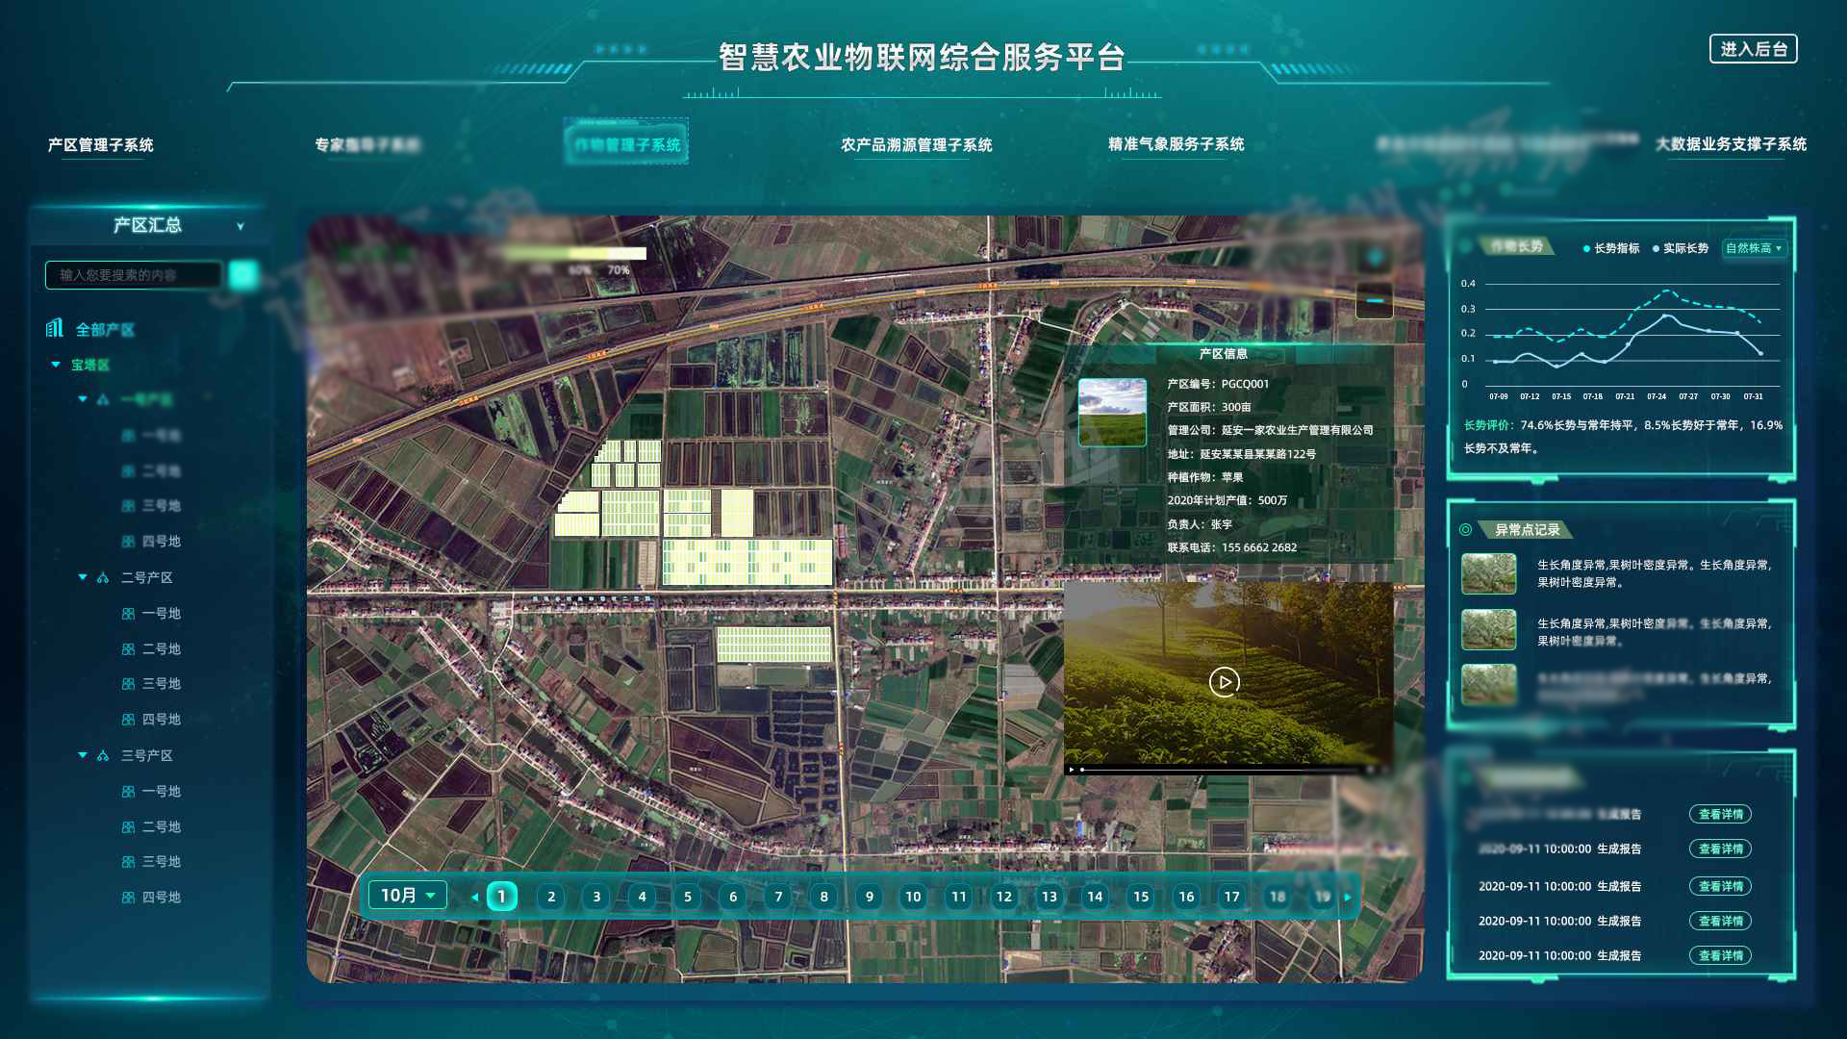Click the 全部产区 building icon

pyautogui.click(x=55, y=329)
